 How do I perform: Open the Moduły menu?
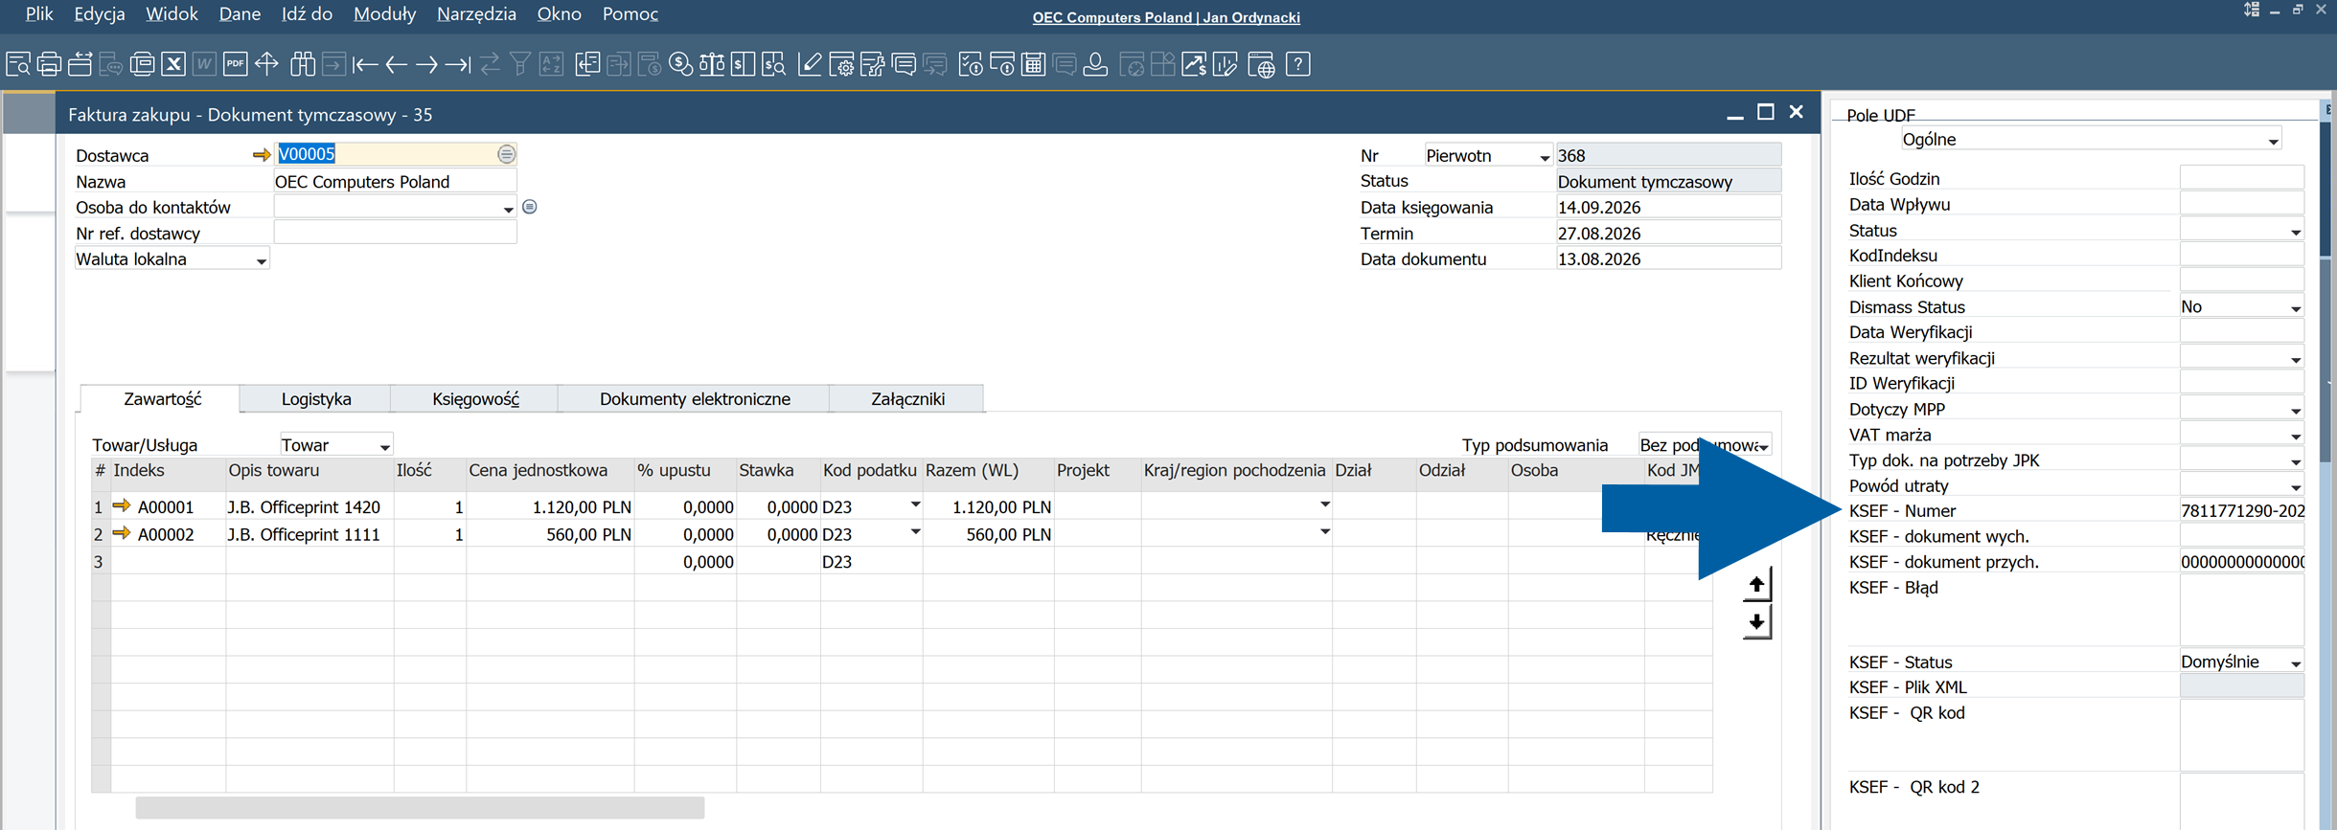click(384, 14)
